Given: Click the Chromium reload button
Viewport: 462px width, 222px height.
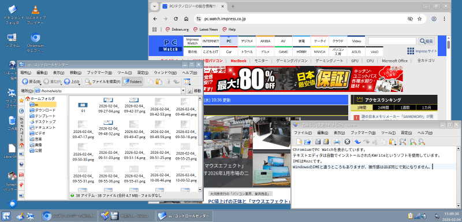Looking at the screenshot, I should point(176,19).
